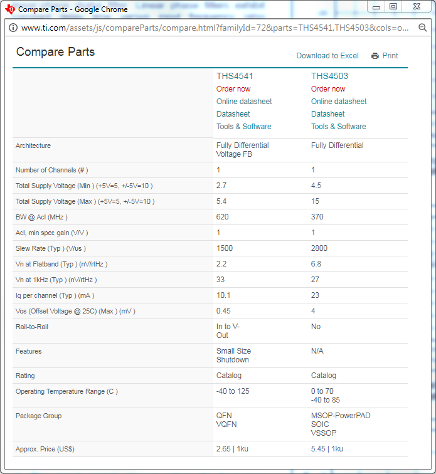This screenshot has height=474, width=436.
Task: Open the THS4541 part page
Action: 235,76
